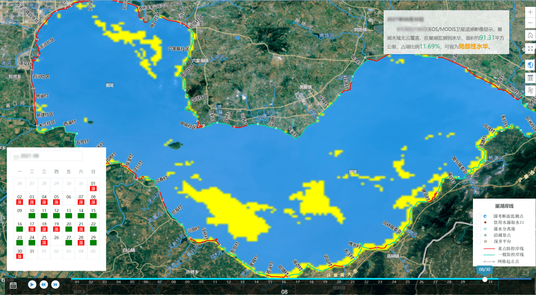Tick the 藻水分离港 checkbox
The image size is (536, 295).
coord(478,229)
